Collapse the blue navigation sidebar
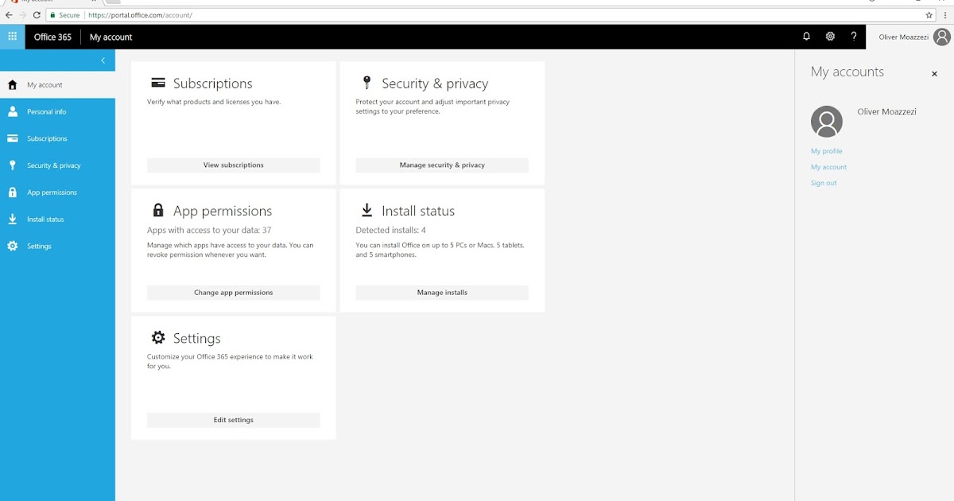 (103, 60)
